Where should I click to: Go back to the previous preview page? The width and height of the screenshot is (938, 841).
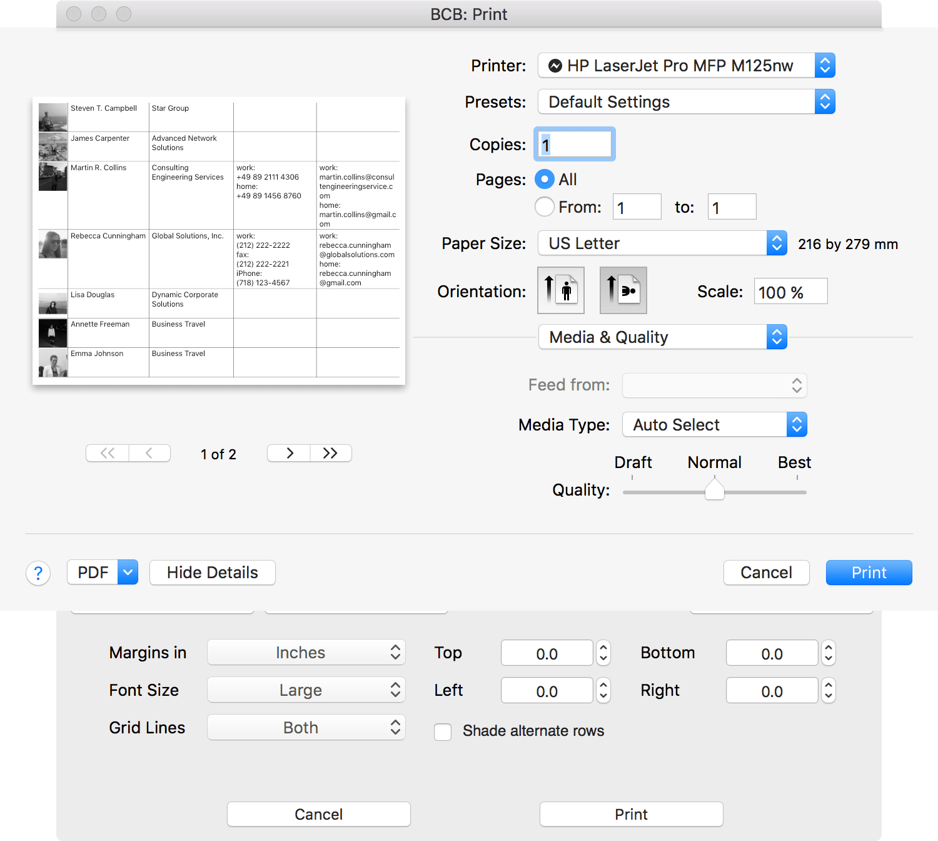coord(149,453)
